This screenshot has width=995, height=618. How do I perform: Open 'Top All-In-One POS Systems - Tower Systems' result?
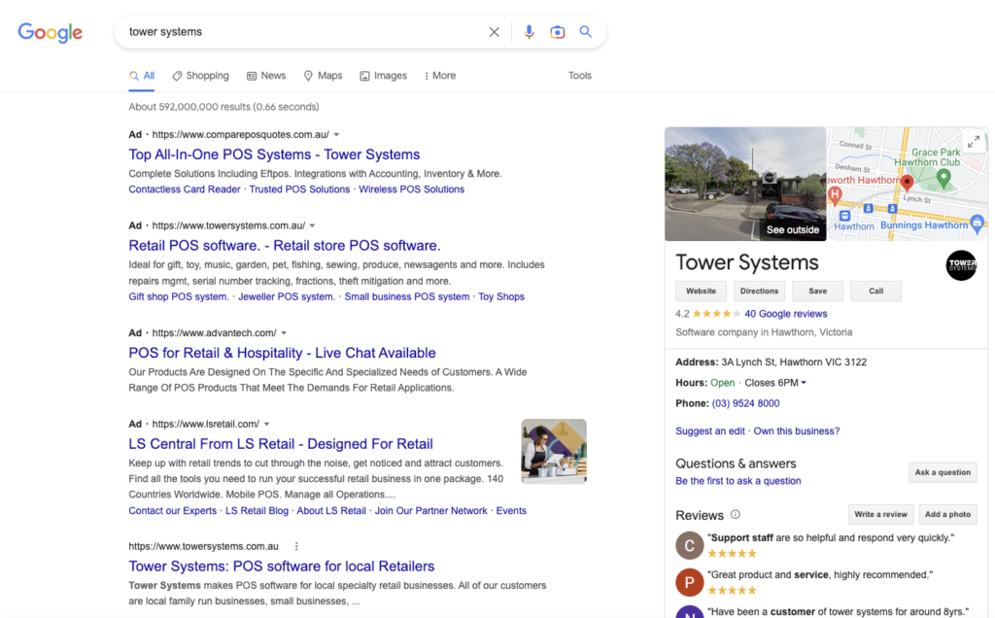(x=274, y=154)
